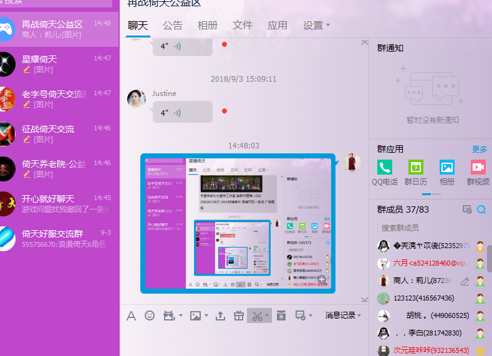This screenshot has height=356, width=492.
Task: Open the emoji smiley picker
Action: coord(150,315)
